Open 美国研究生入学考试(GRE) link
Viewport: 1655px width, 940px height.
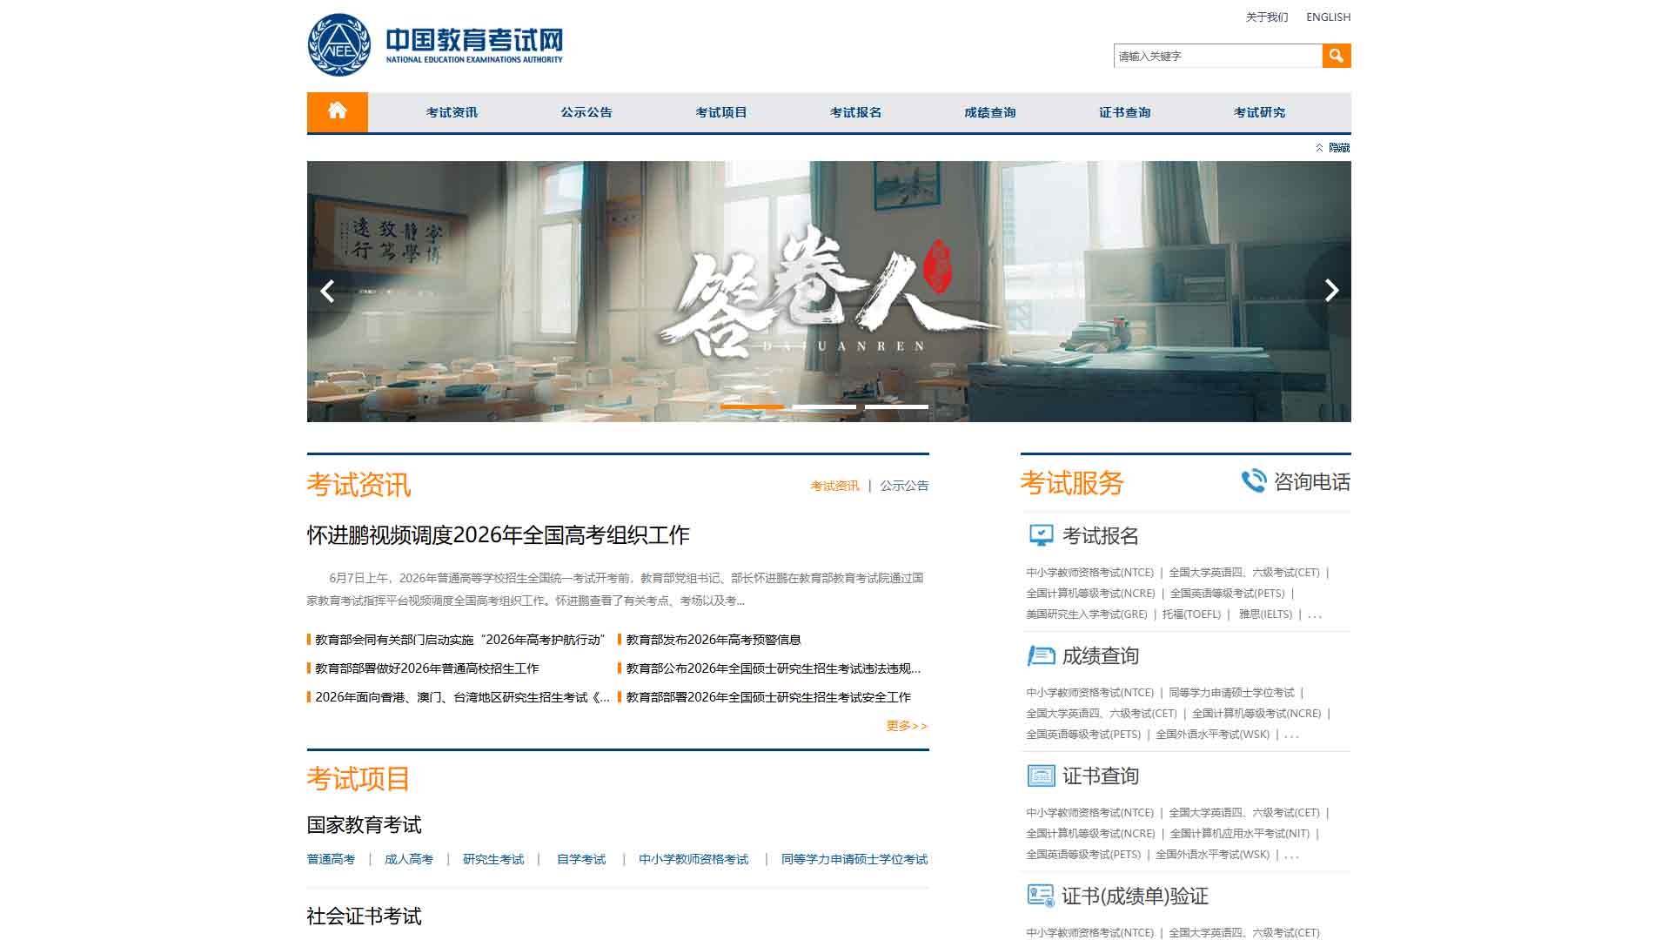1087,614
